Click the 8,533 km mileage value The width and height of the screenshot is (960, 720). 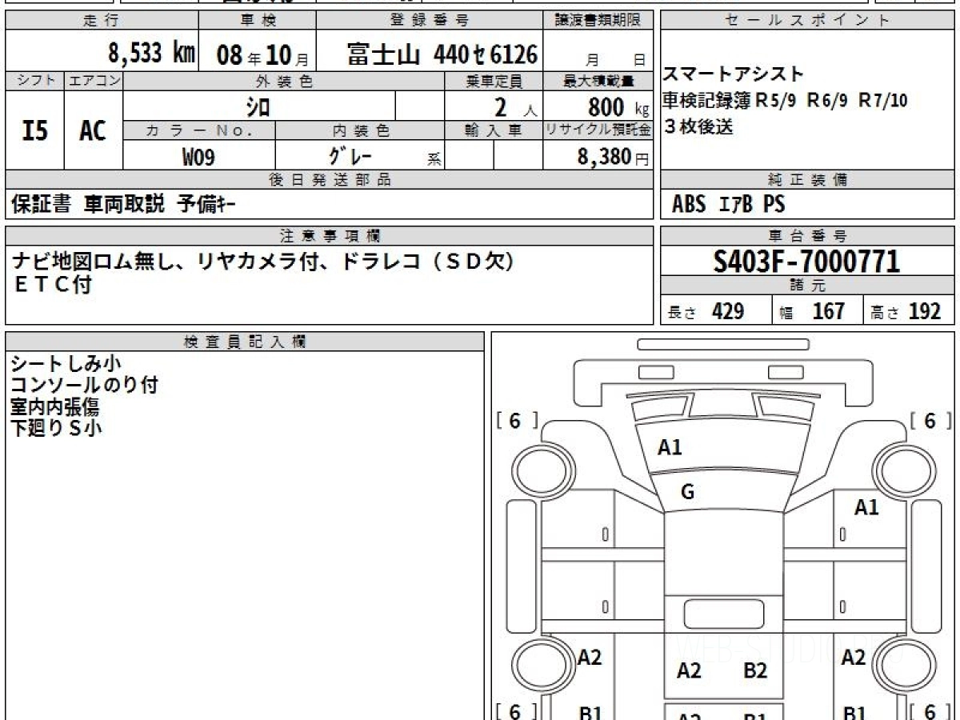click(151, 54)
